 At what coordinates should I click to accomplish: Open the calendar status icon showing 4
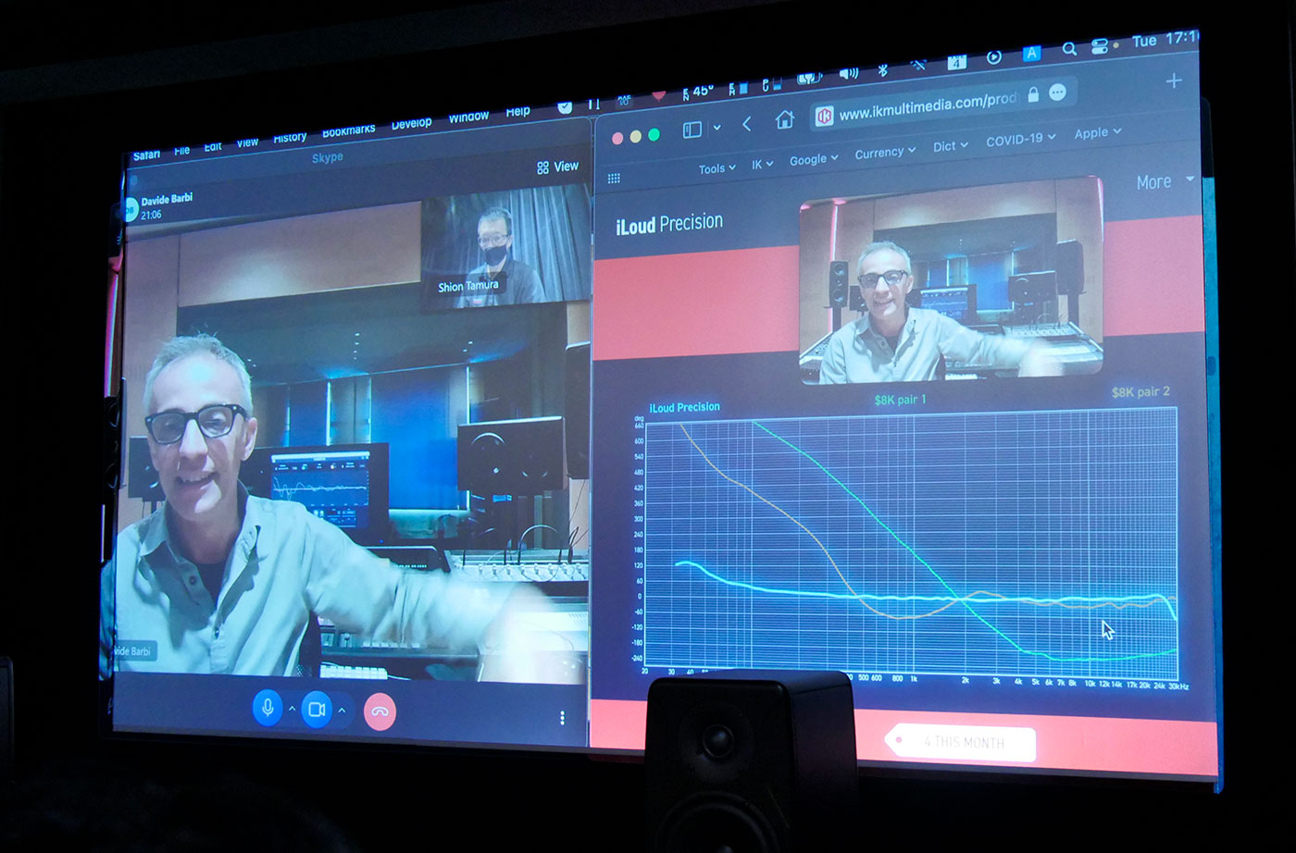(x=956, y=61)
